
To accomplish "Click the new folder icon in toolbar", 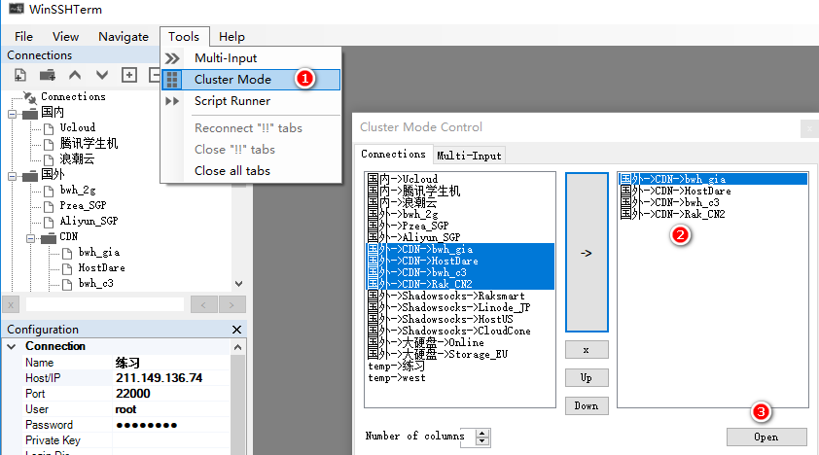I will (47, 75).
